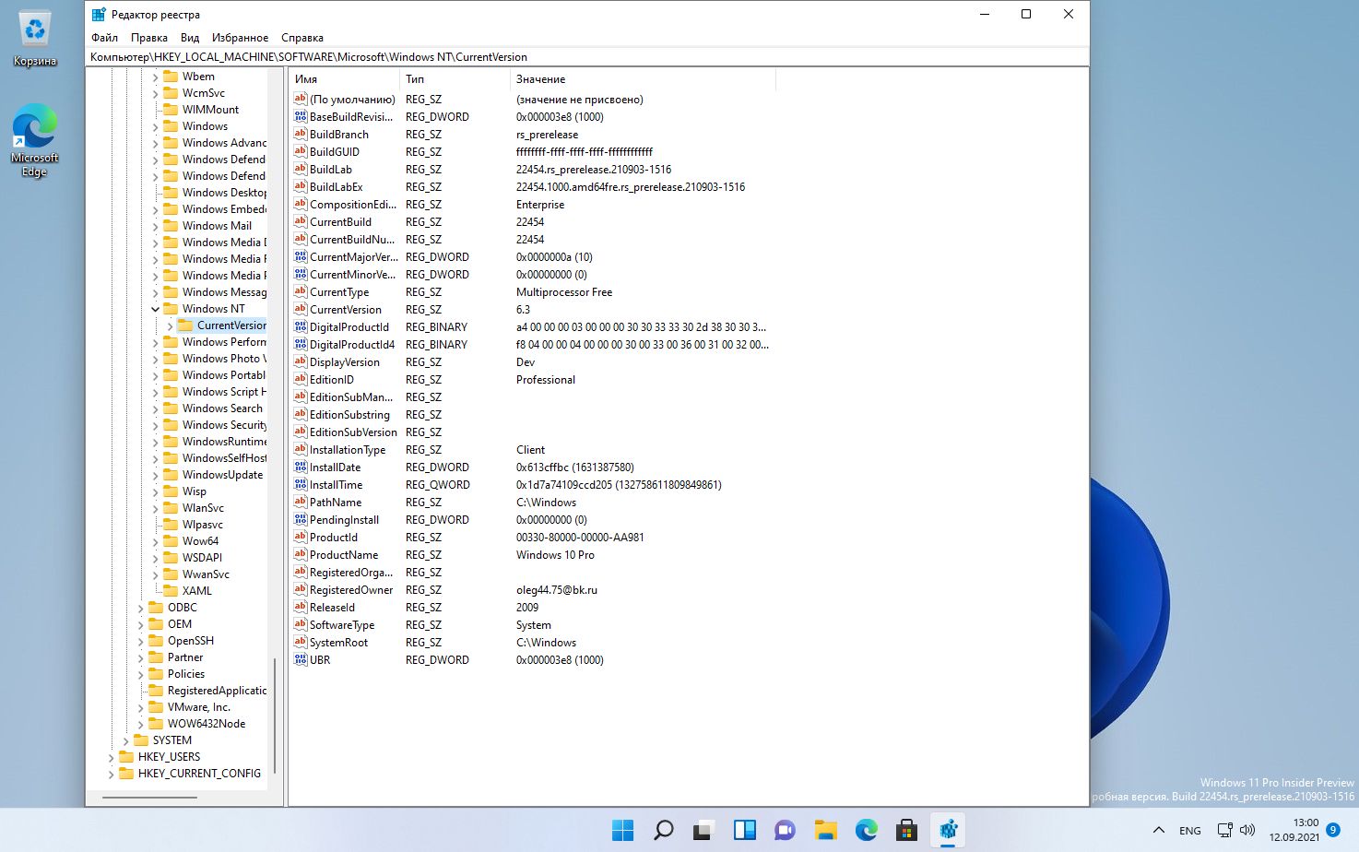Open the Файл menu
Image resolution: width=1359 pixels, height=852 pixels.
pyautogui.click(x=104, y=38)
